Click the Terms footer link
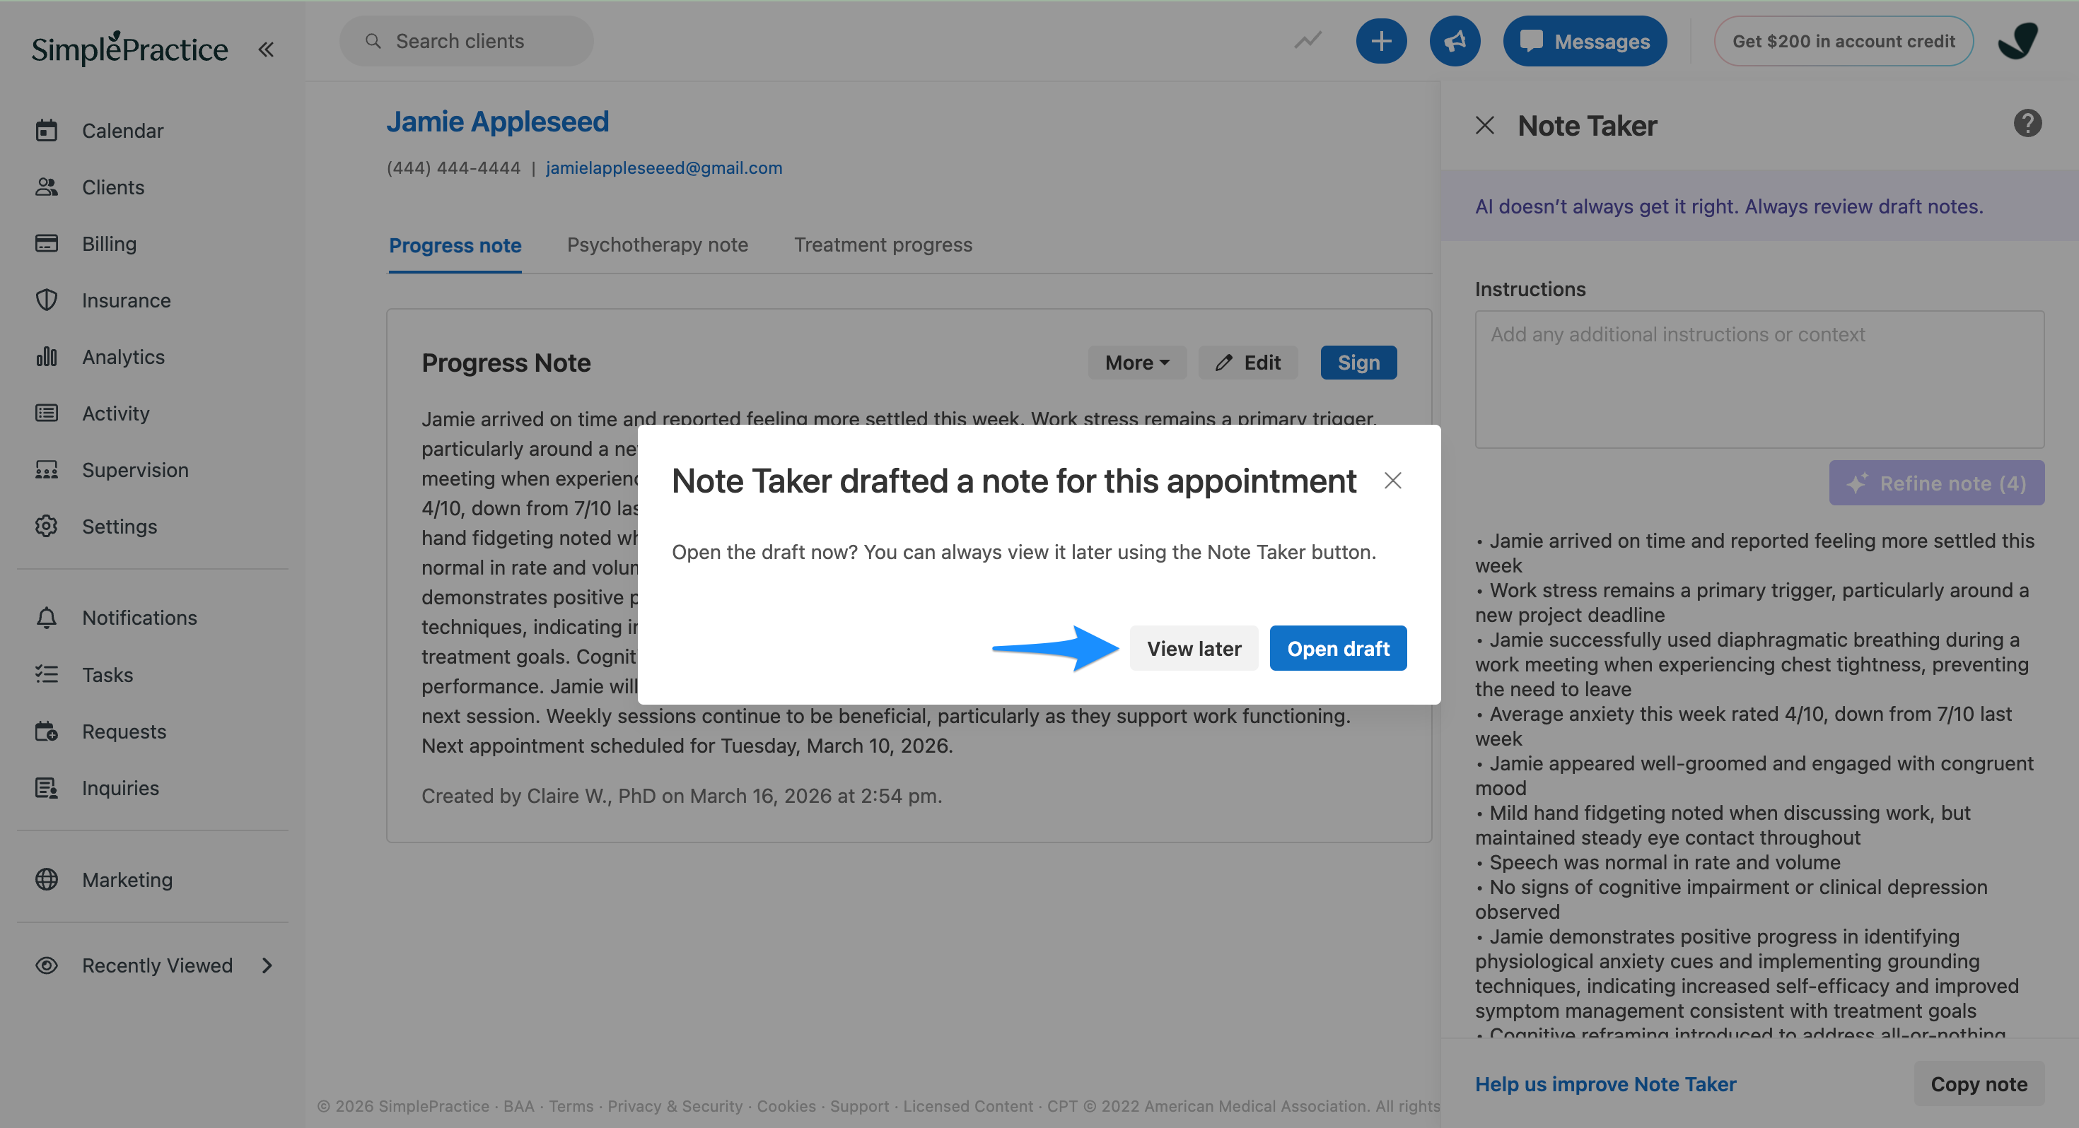This screenshot has width=2079, height=1128. point(571,1105)
